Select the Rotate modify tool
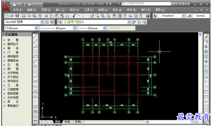 pos(206,67)
